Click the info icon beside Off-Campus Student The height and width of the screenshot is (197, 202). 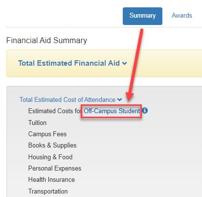145,111
